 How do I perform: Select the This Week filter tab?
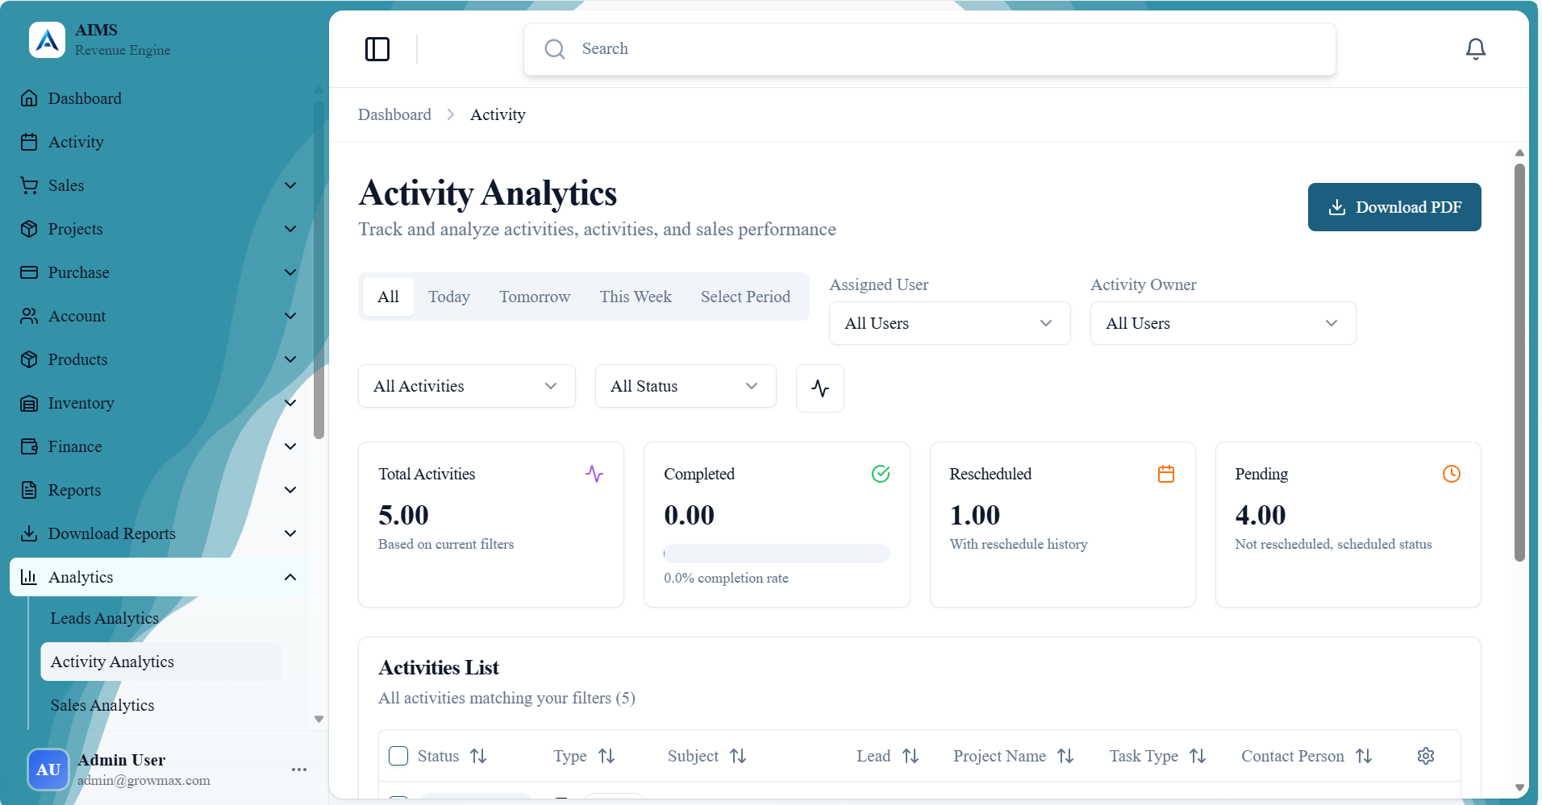click(636, 297)
